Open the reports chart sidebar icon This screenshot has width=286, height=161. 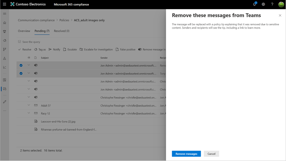[x=5, y=67]
